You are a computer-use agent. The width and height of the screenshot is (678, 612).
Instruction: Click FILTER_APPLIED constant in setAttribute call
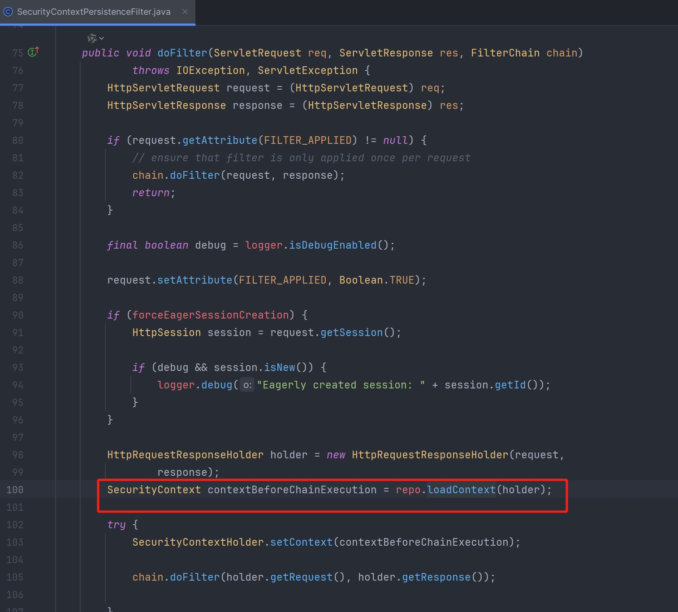pyautogui.click(x=282, y=280)
